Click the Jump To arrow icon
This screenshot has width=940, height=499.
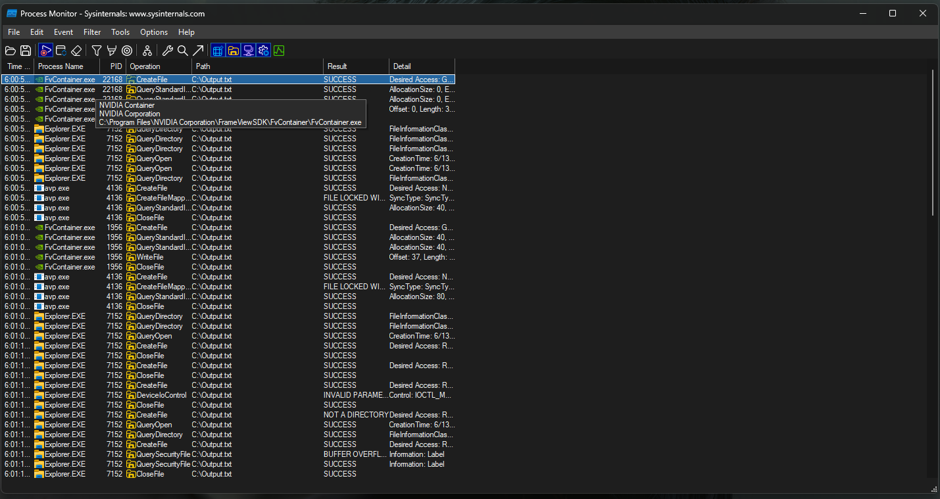click(197, 51)
